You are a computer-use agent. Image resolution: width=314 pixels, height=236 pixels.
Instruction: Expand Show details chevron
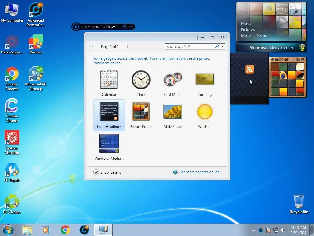pyautogui.click(x=96, y=172)
